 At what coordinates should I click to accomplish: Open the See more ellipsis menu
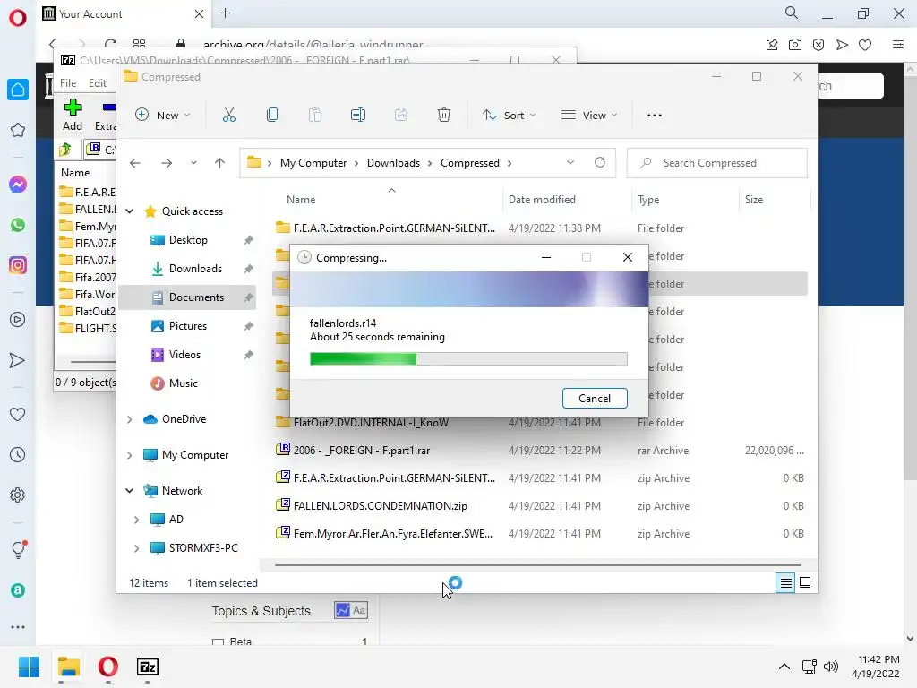[x=655, y=116]
